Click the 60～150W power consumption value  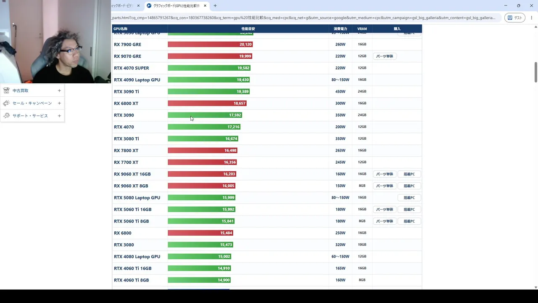[x=340, y=257]
